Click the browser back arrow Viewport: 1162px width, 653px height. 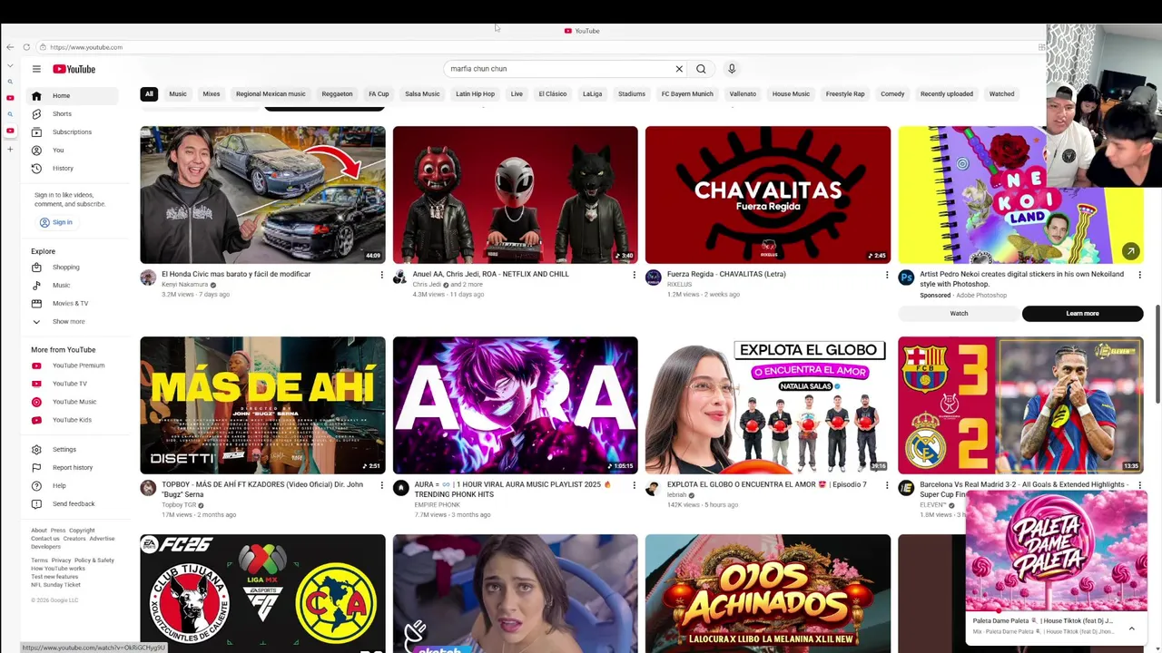pyautogui.click(x=10, y=47)
